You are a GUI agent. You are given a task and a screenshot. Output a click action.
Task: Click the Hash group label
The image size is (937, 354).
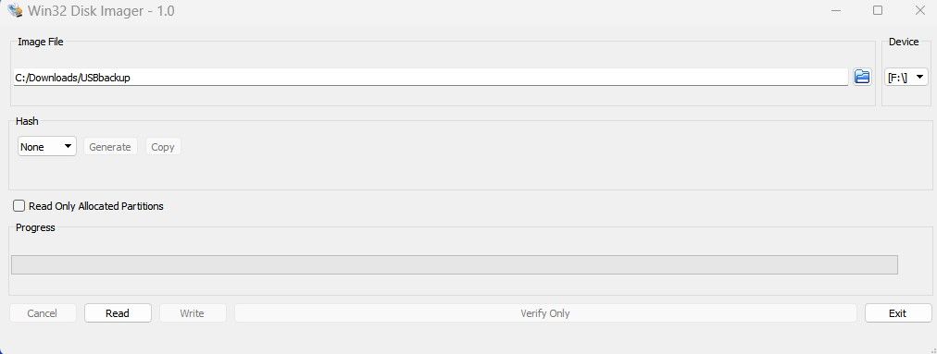[x=27, y=121]
